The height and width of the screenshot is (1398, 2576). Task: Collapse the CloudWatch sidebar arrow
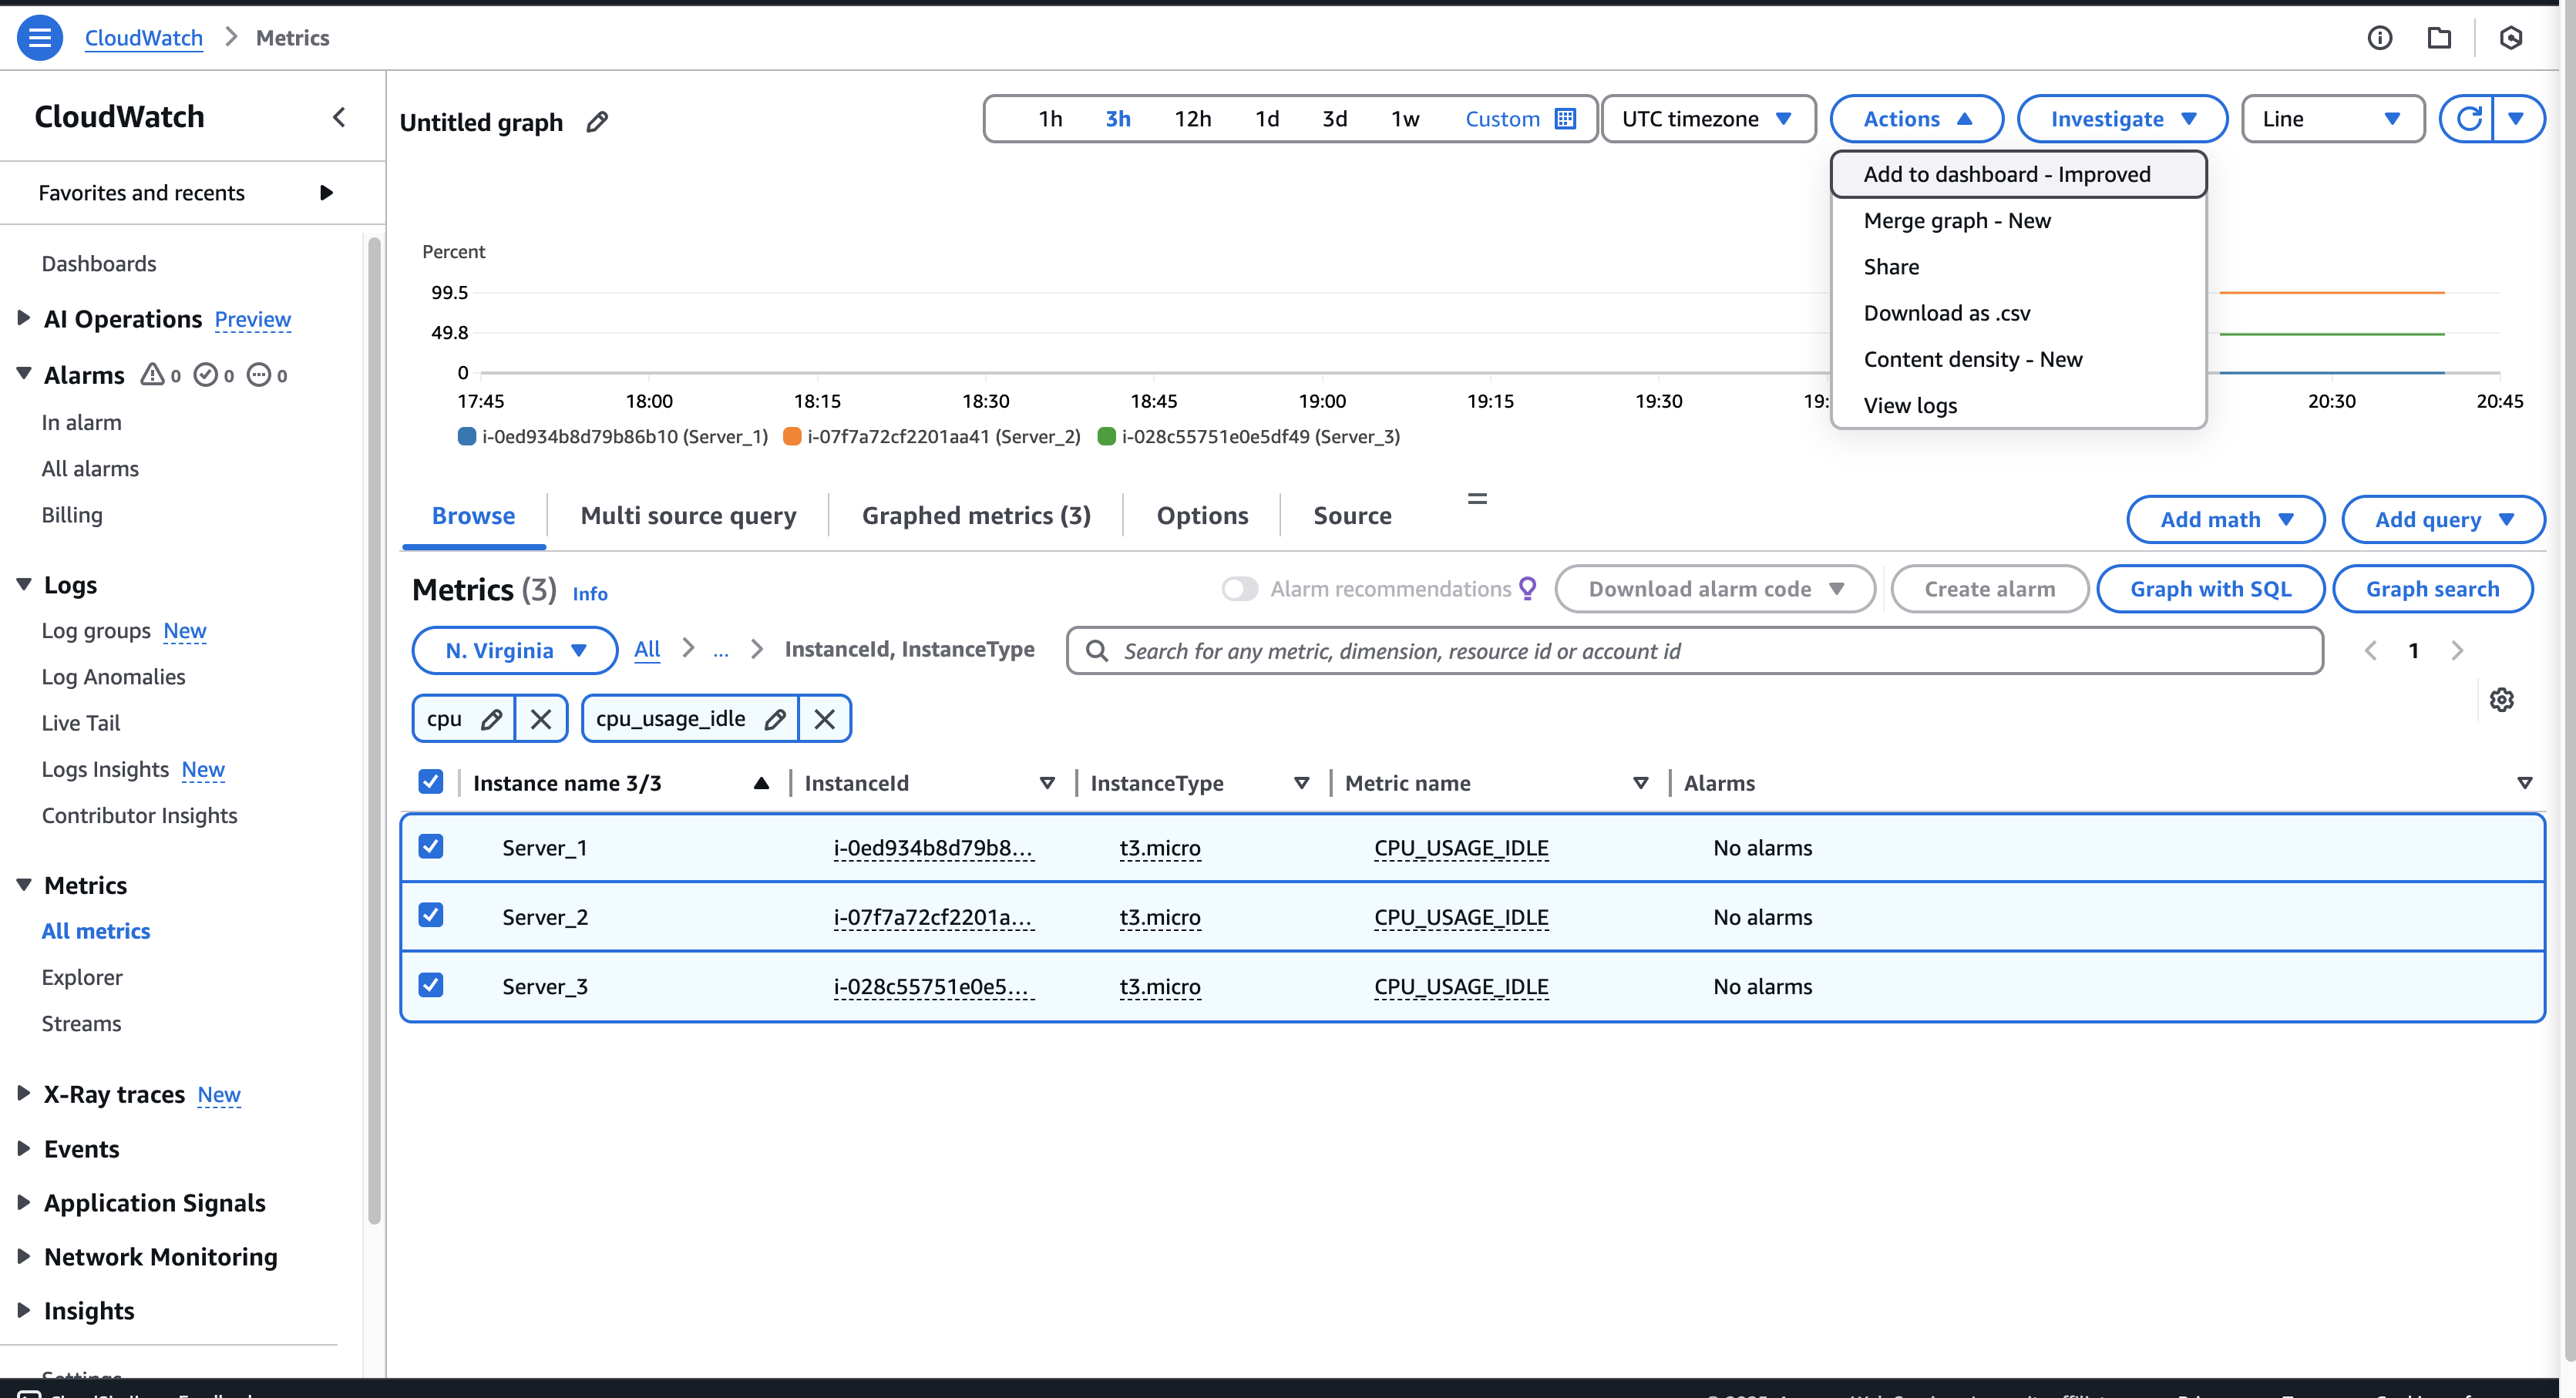[339, 117]
